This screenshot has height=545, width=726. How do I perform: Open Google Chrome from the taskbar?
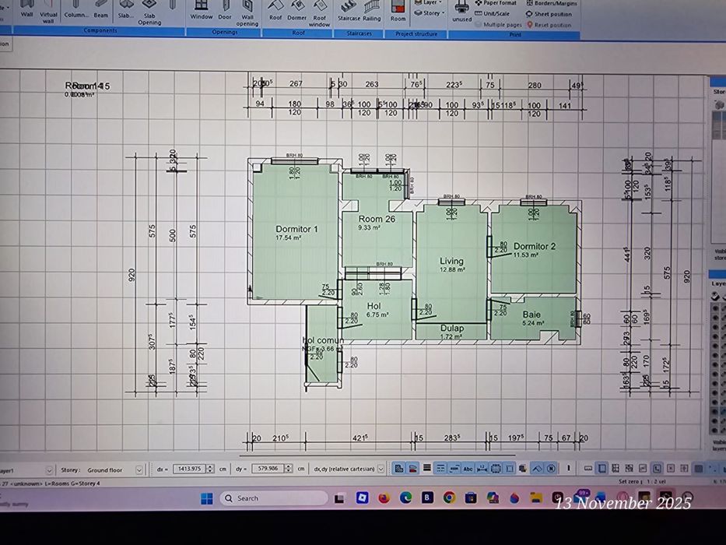tap(449, 498)
